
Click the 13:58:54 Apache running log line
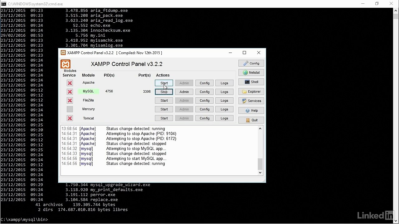click(113, 129)
